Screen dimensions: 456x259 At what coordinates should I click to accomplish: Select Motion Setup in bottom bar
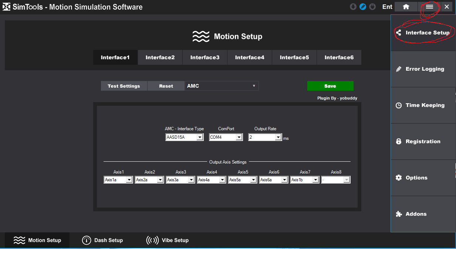(37, 240)
